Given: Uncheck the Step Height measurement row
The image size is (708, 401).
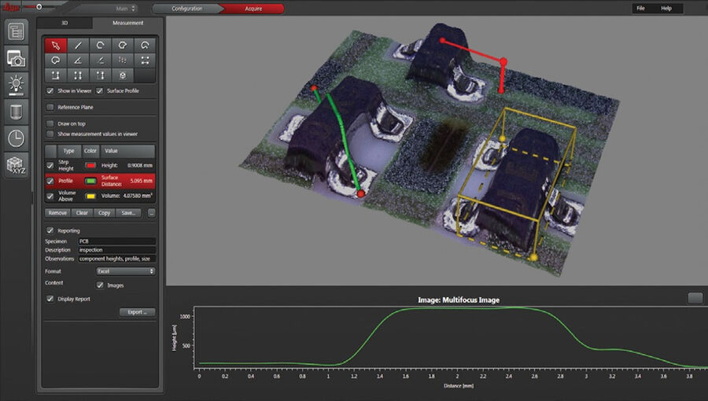Looking at the screenshot, I should [50, 166].
